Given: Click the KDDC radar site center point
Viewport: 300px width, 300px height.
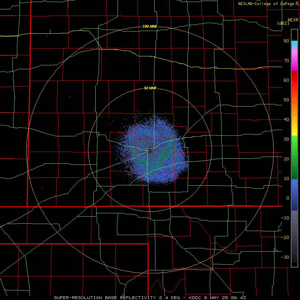Looking at the screenshot, I should click(150, 150).
